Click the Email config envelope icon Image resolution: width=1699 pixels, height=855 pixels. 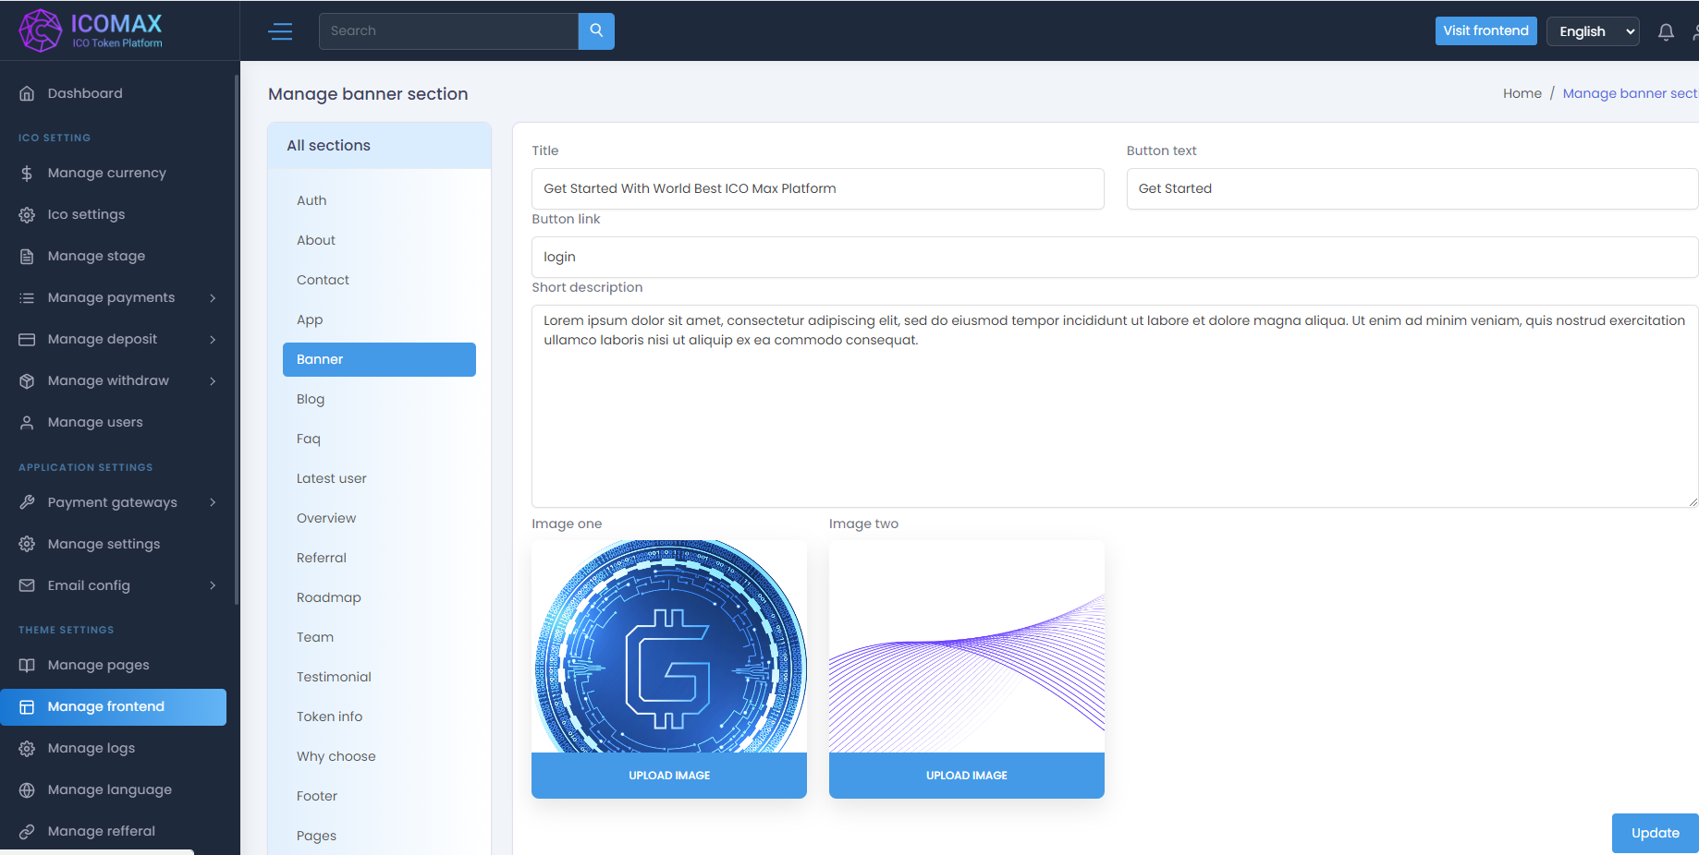27,585
